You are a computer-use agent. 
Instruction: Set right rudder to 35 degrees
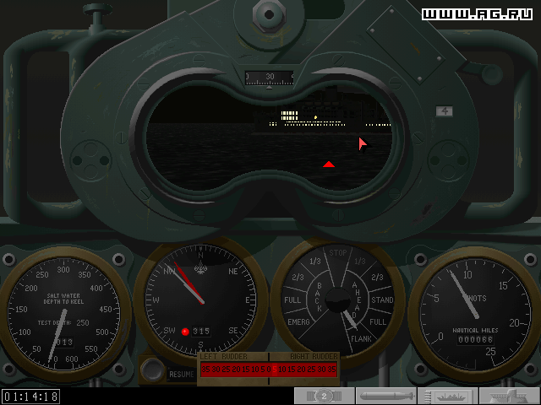click(x=331, y=370)
